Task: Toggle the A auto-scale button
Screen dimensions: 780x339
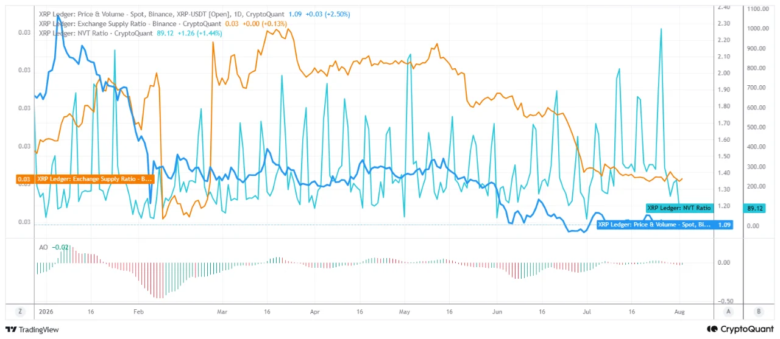Action: (x=728, y=311)
